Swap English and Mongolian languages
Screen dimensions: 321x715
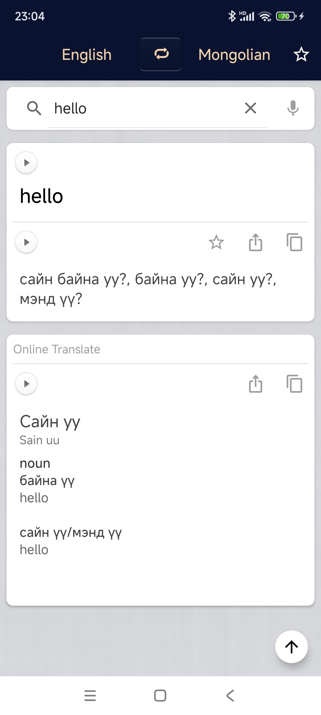[x=160, y=54]
